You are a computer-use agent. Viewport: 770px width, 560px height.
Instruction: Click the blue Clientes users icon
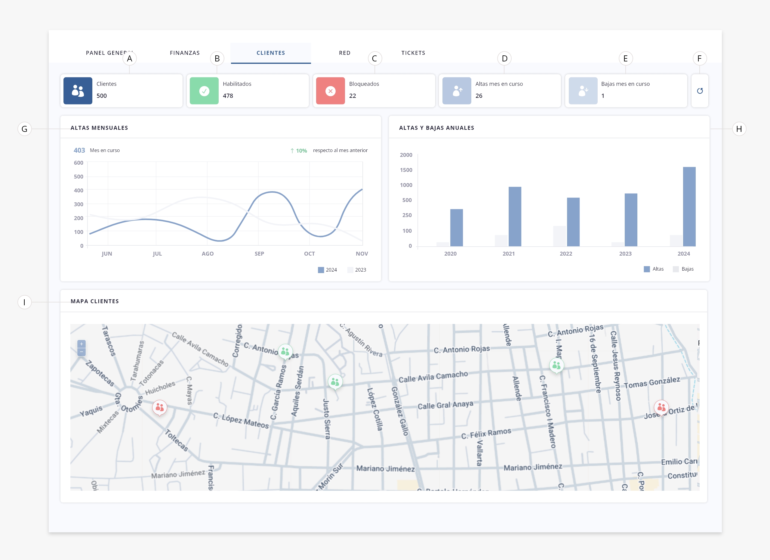click(x=78, y=91)
